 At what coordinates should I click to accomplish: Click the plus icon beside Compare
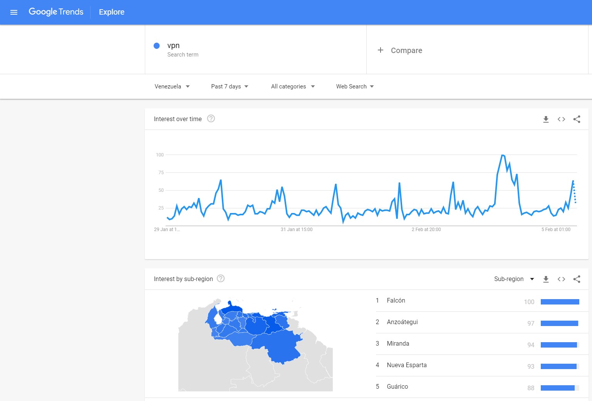click(x=381, y=50)
